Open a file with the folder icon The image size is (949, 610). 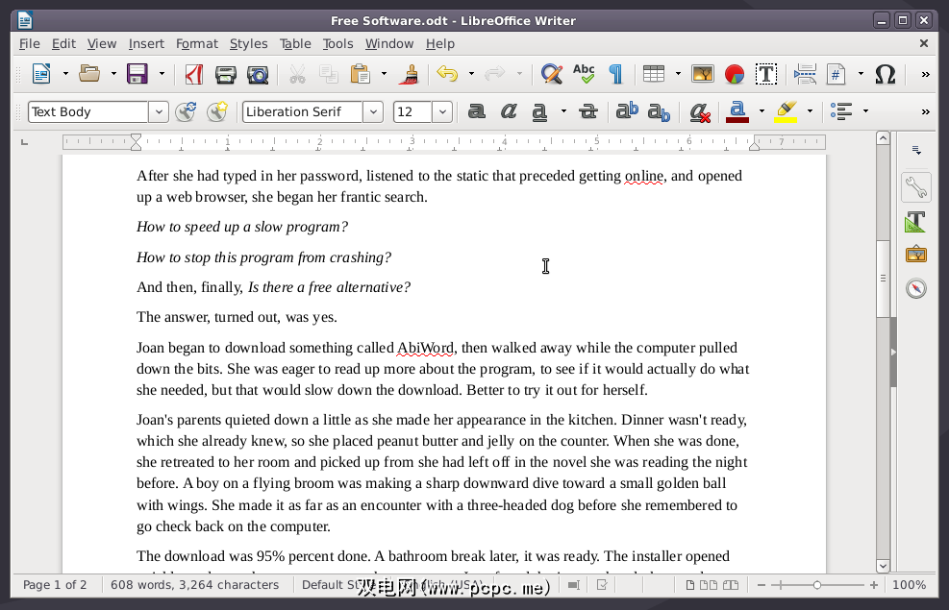point(89,74)
